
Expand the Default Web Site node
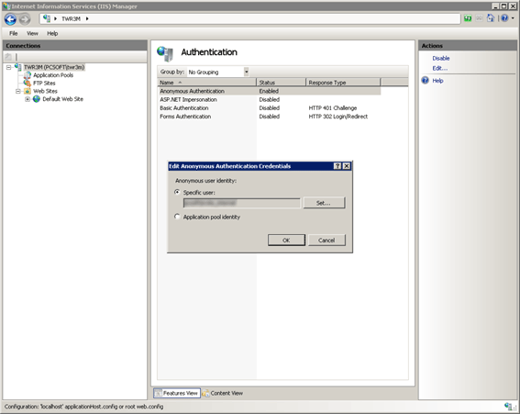point(28,99)
